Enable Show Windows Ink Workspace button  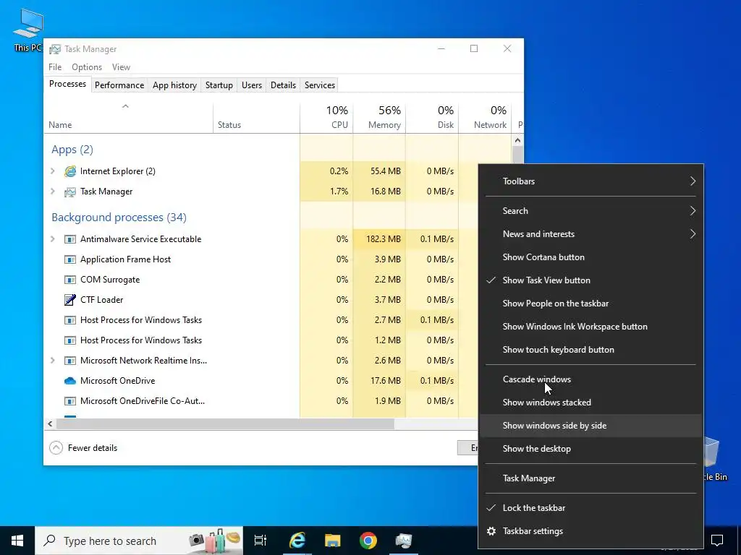tap(590, 327)
